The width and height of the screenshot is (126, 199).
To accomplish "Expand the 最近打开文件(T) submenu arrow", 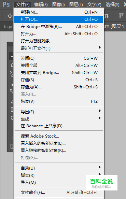I will pos(100,47).
